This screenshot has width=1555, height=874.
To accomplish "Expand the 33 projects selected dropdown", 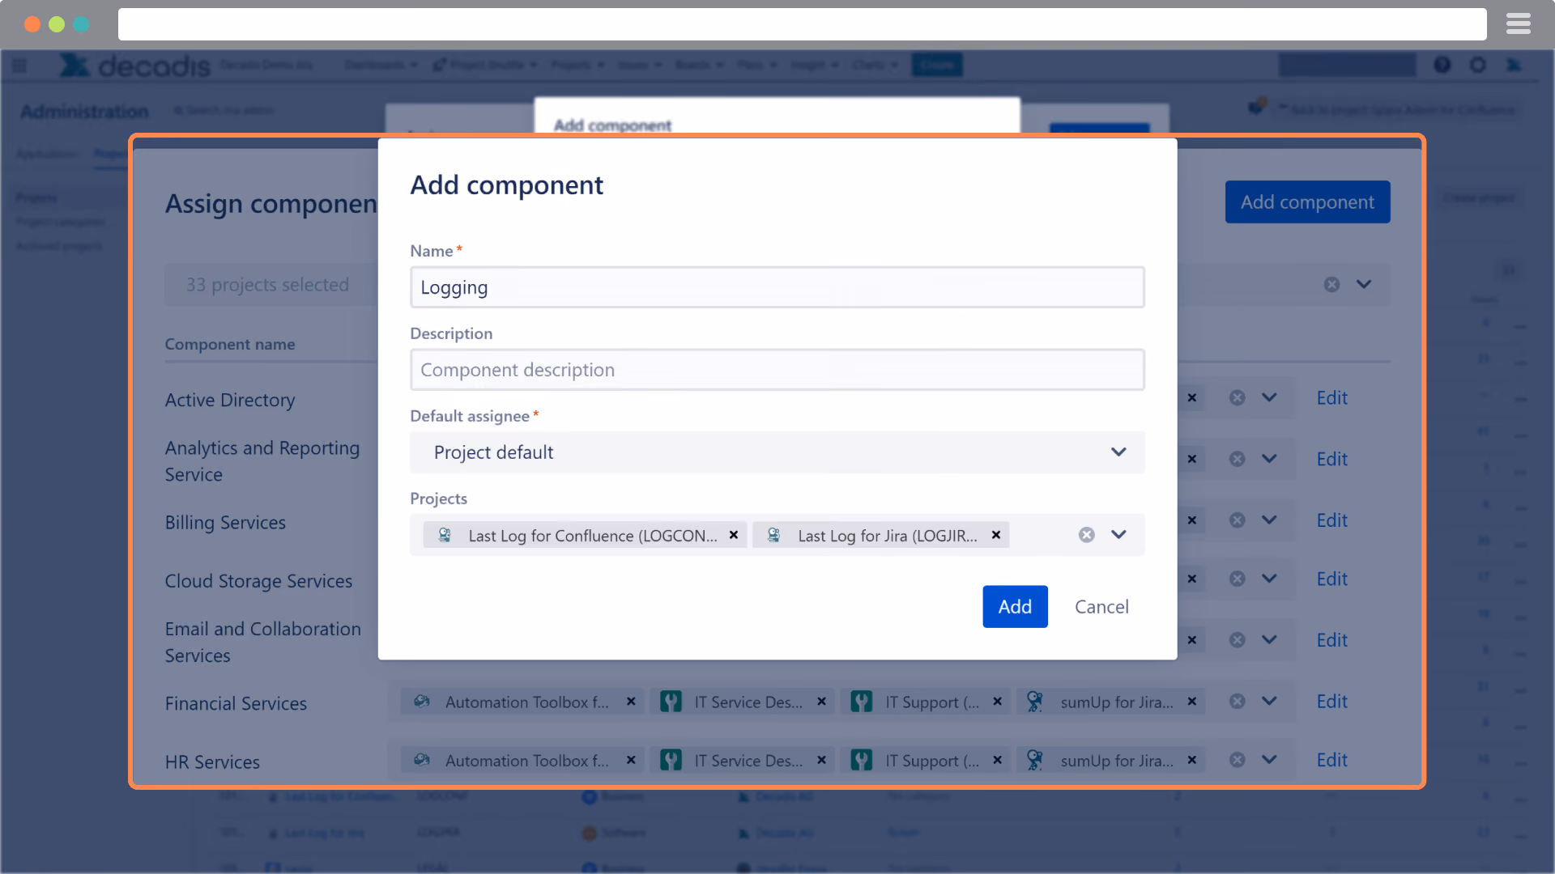I will pos(1364,285).
